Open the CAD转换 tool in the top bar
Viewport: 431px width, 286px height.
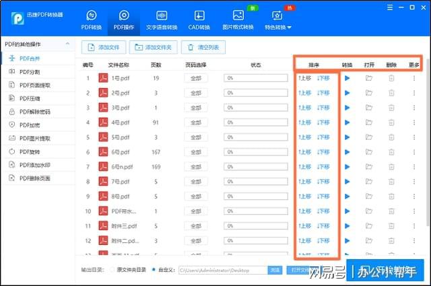coord(199,20)
